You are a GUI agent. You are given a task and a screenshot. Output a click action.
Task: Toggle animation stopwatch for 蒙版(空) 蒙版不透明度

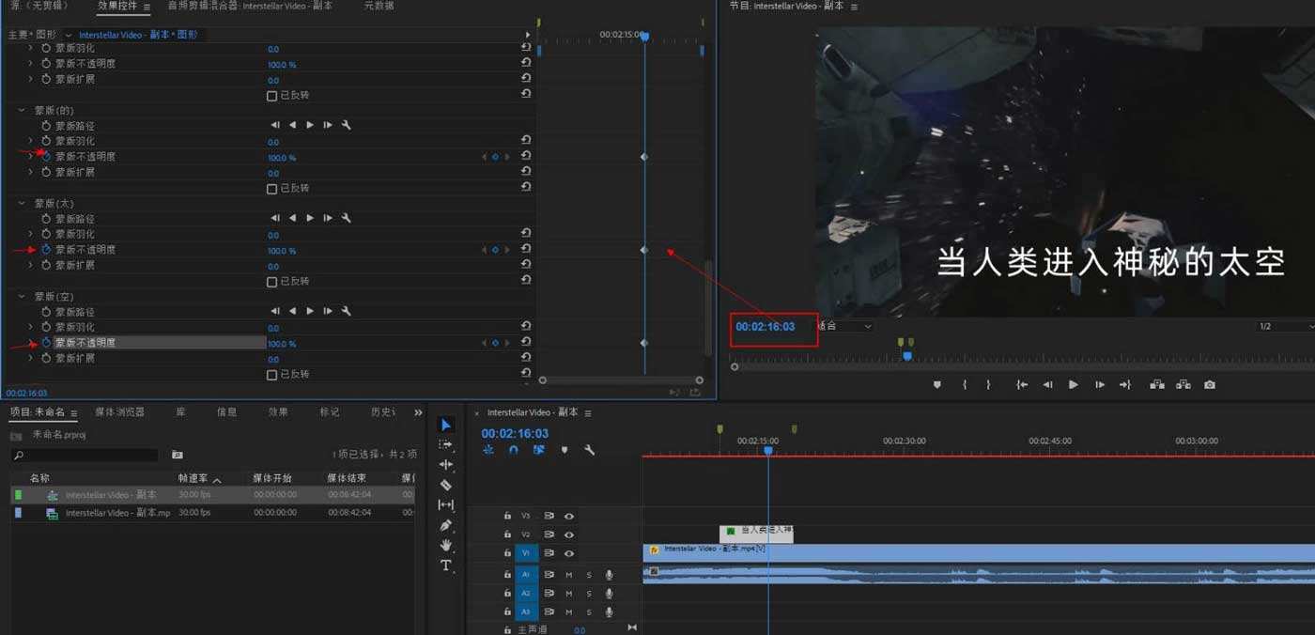45,343
